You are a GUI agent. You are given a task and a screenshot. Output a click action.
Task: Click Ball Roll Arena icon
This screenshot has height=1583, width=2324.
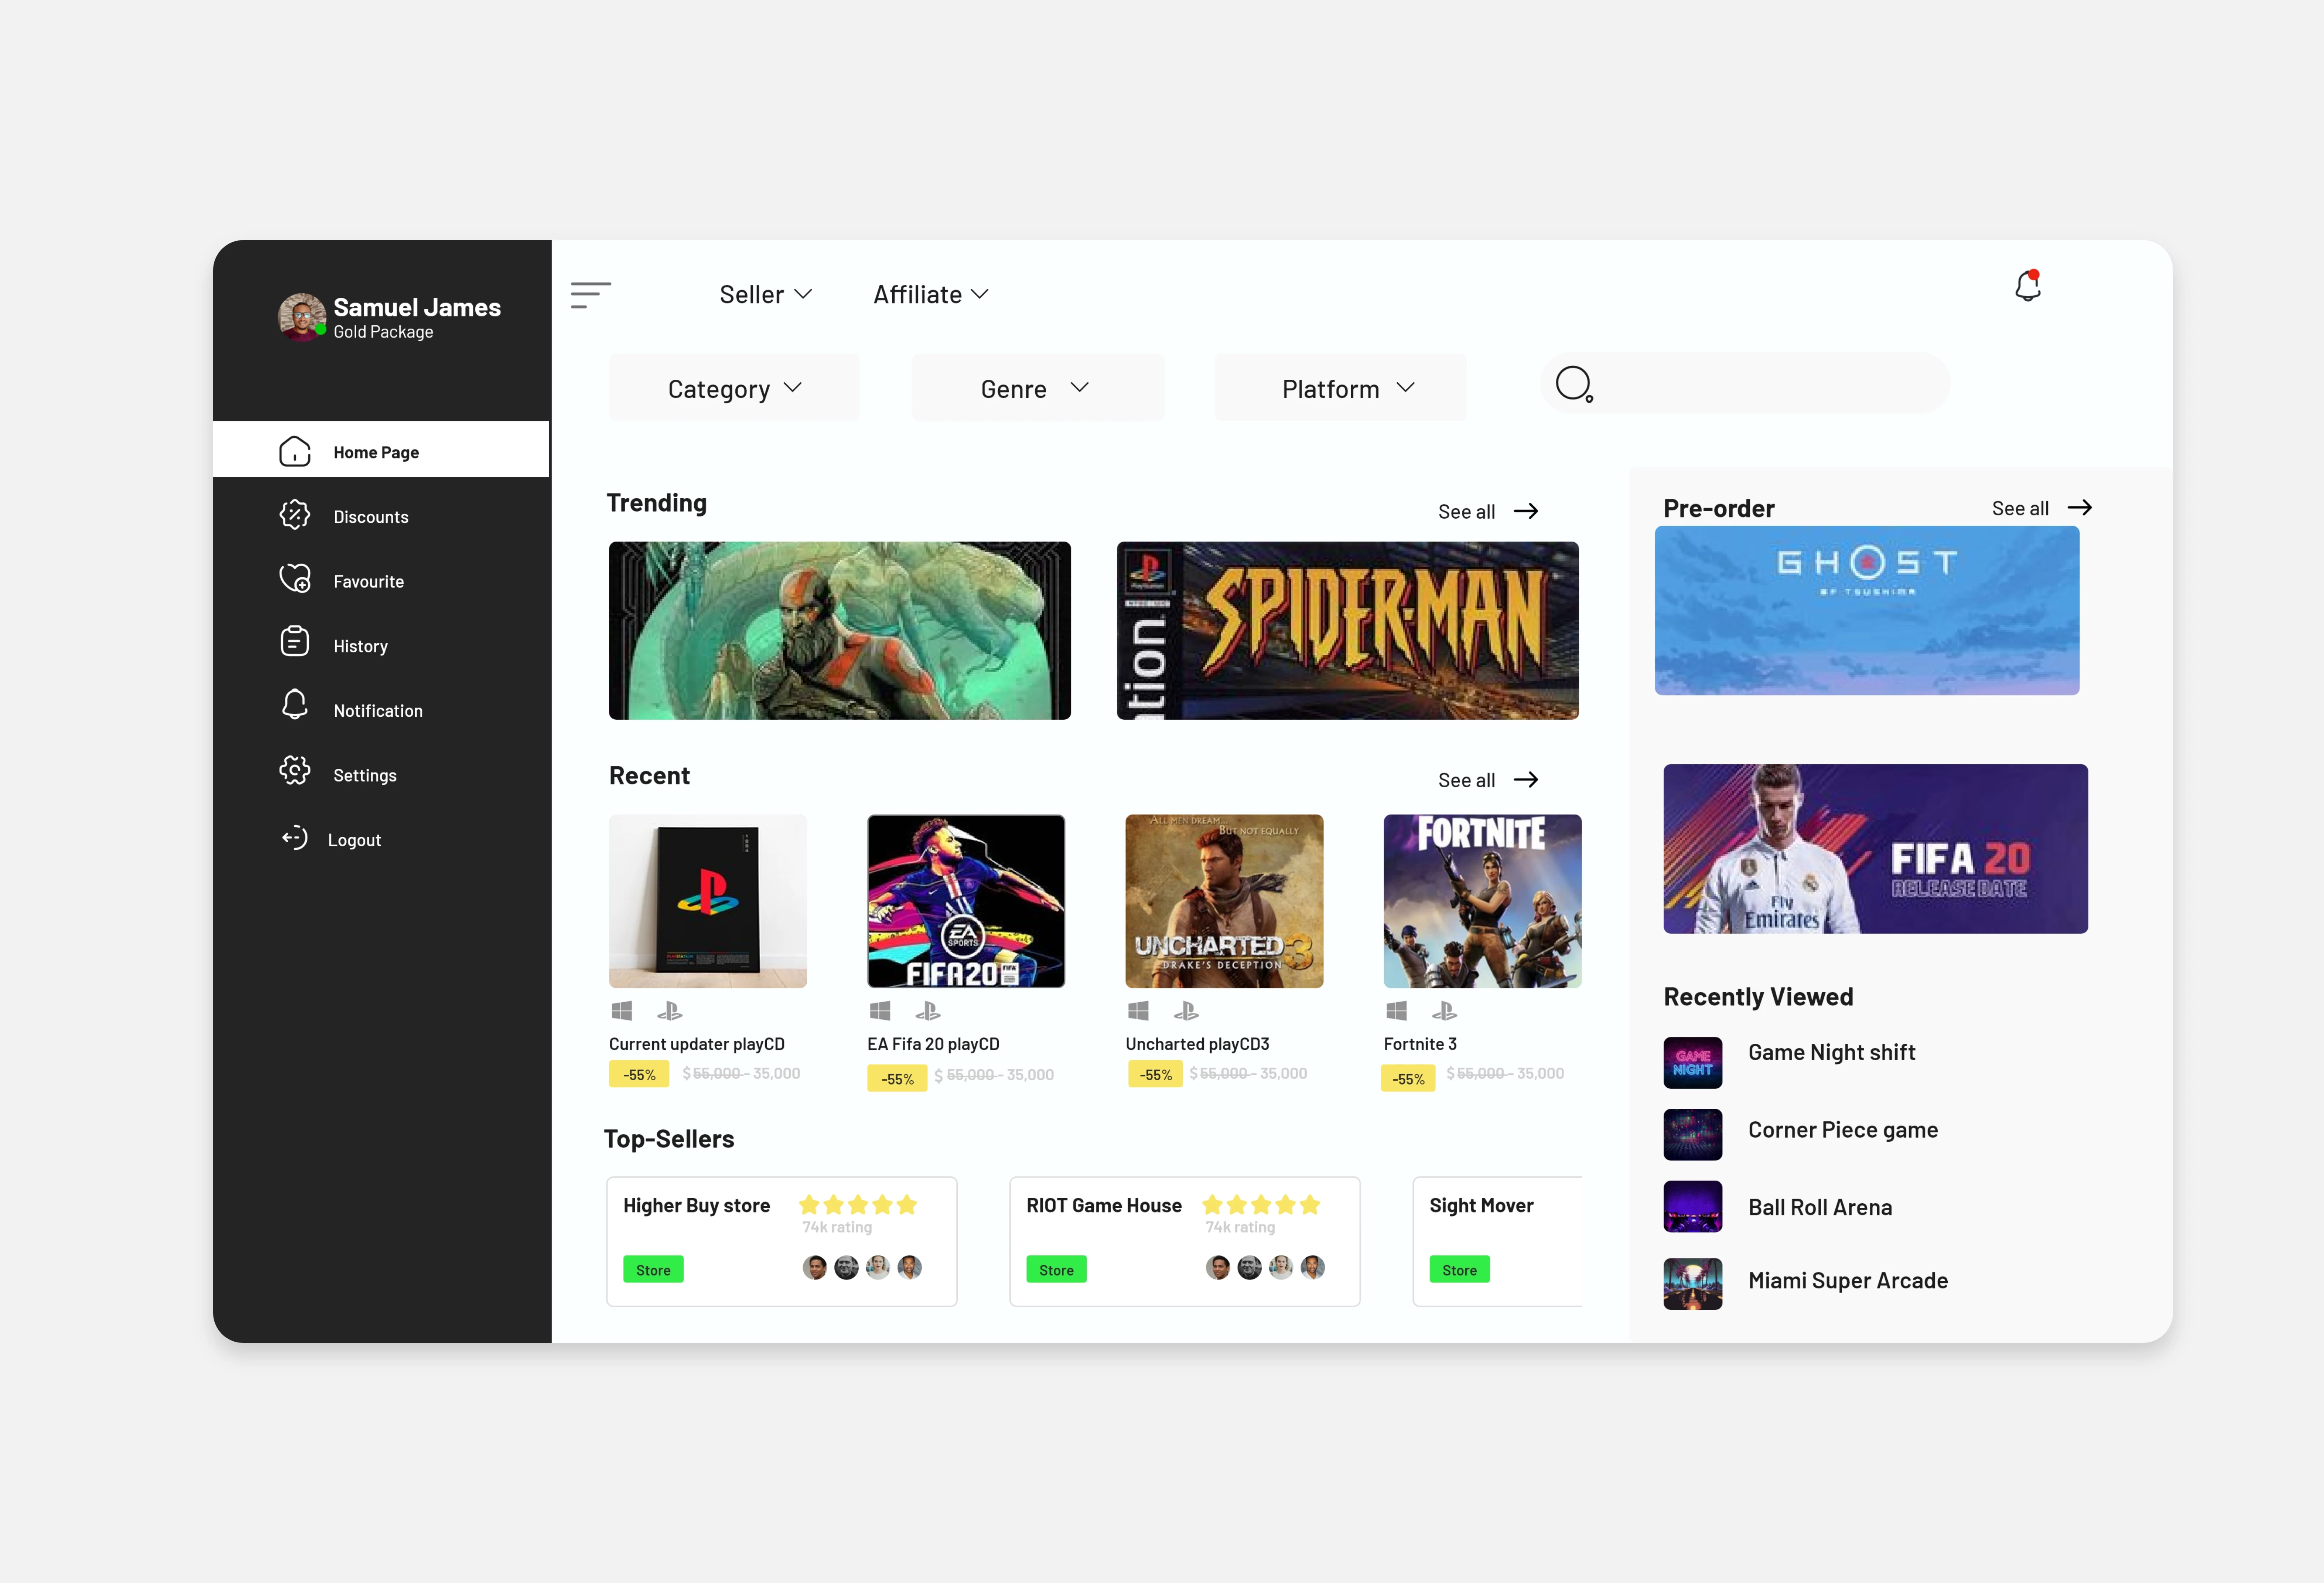tap(1693, 1207)
